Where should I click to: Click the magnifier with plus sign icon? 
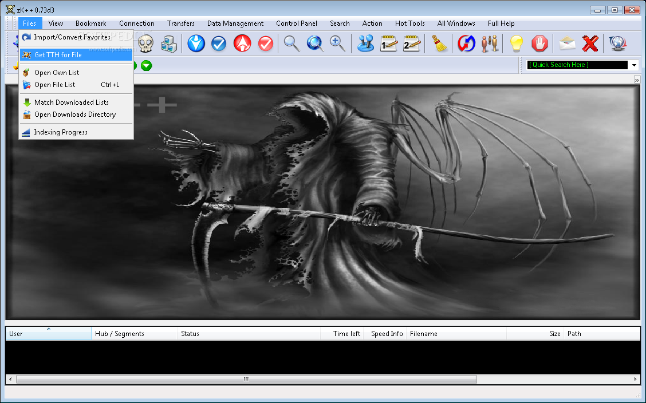(337, 44)
